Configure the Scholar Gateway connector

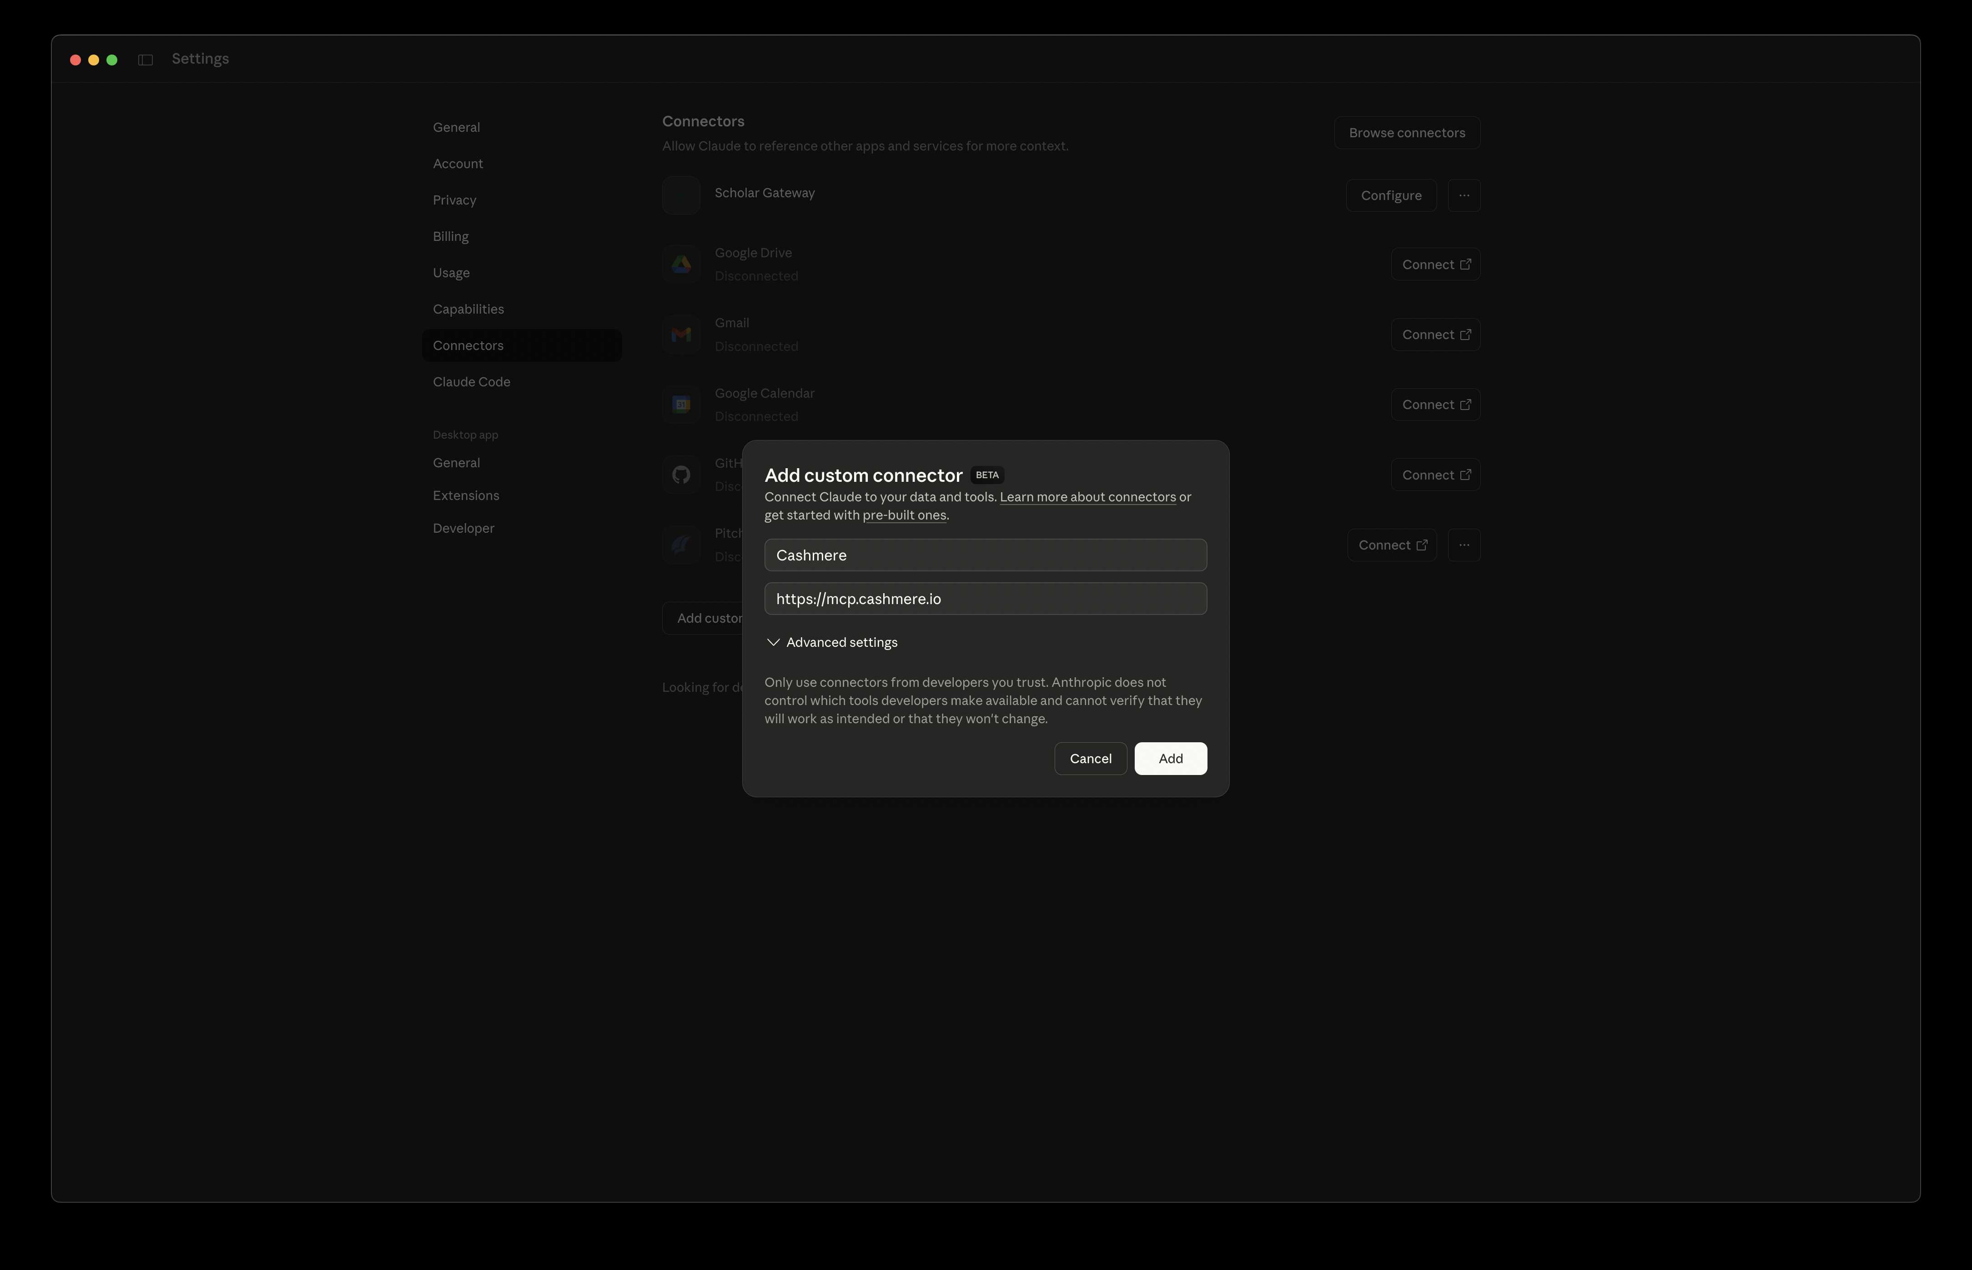tap(1391, 195)
